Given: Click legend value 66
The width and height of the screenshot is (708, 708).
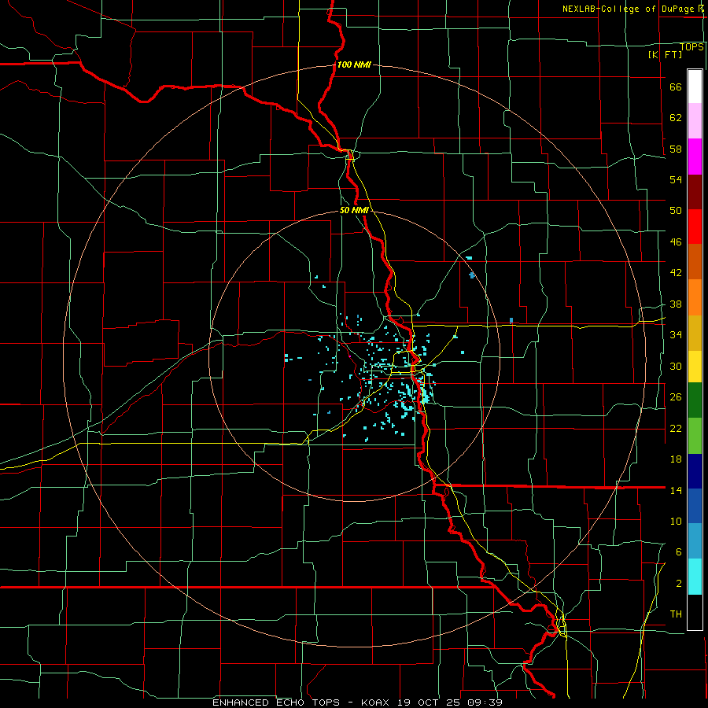Looking at the screenshot, I should [x=676, y=87].
